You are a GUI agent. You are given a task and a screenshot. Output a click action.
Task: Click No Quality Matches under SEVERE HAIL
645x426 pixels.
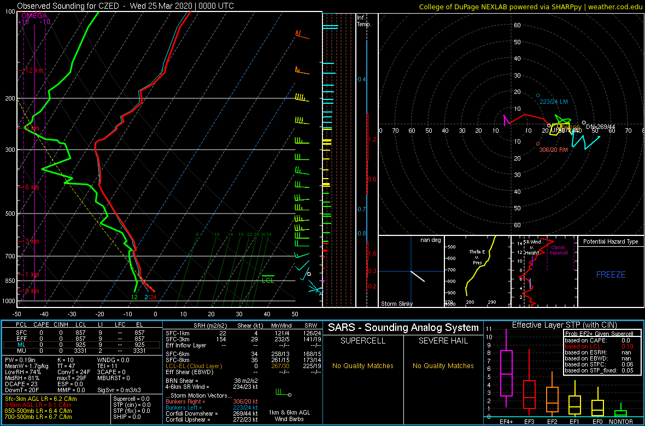(443, 365)
